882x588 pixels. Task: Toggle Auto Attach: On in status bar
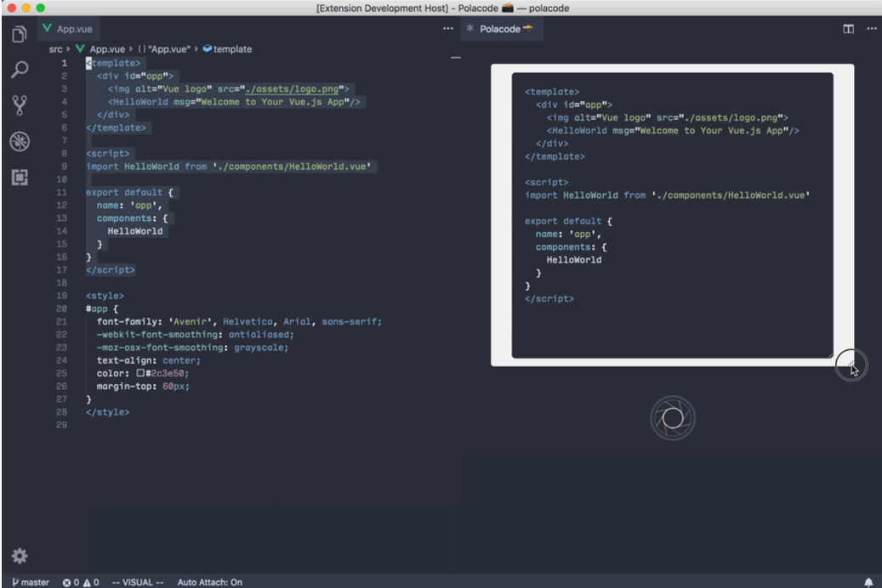point(209,582)
